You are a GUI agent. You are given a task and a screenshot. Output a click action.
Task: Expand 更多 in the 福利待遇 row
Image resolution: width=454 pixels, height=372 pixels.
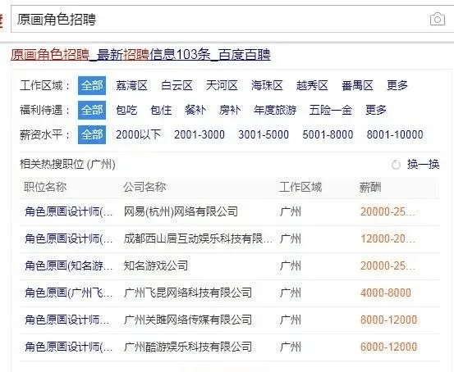tap(376, 110)
